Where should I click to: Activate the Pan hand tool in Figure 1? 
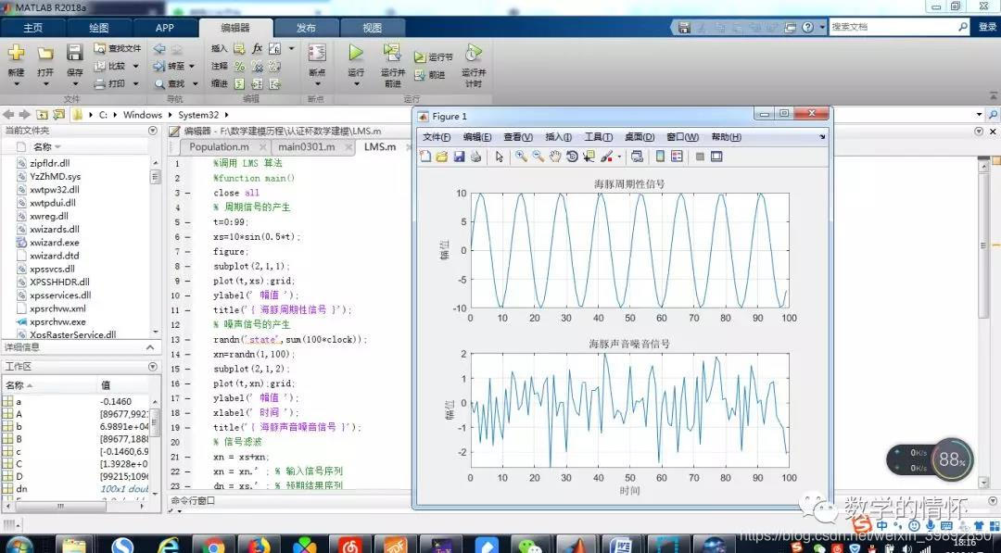point(555,157)
